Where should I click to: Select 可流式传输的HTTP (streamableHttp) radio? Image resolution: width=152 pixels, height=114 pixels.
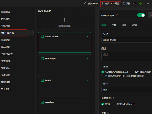click(x=103, y=76)
